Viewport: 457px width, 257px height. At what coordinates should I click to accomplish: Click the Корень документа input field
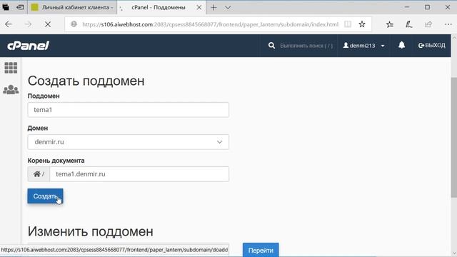click(139, 174)
